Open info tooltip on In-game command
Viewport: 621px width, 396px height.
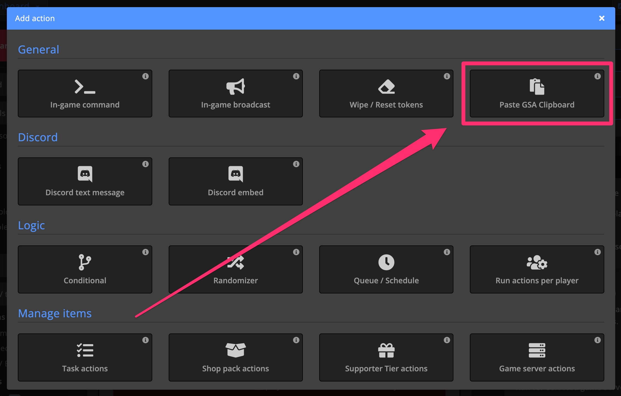click(146, 76)
